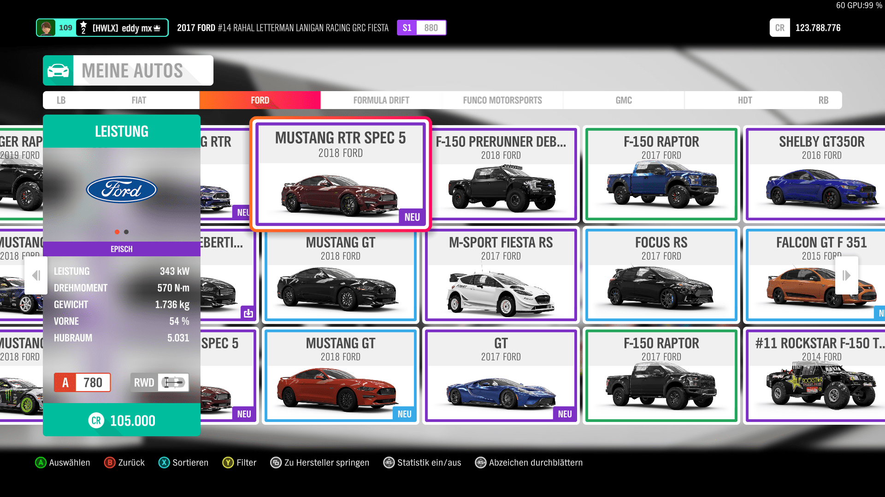Click the Filter button prompt
The width and height of the screenshot is (885, 497).
tap(240, 462)
